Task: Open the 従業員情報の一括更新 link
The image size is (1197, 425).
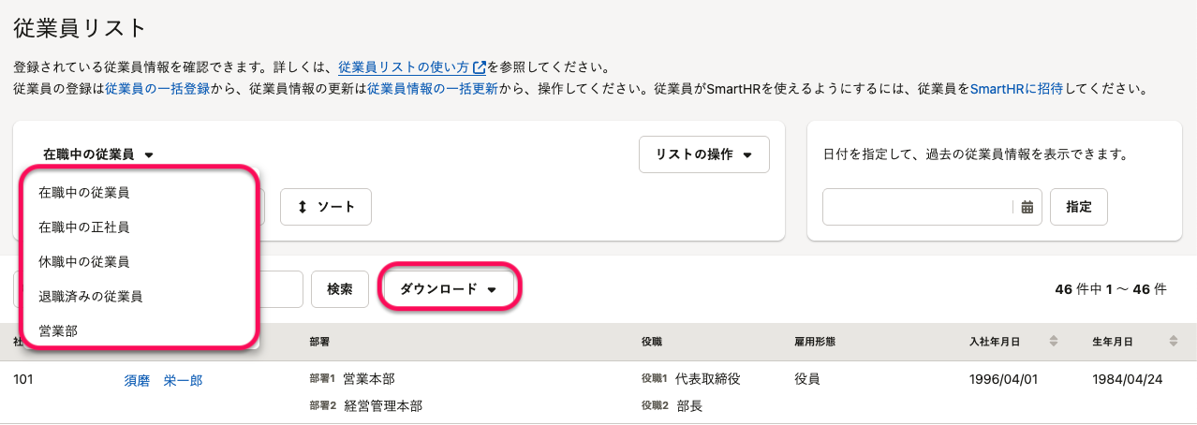Action: click(432, 90)
